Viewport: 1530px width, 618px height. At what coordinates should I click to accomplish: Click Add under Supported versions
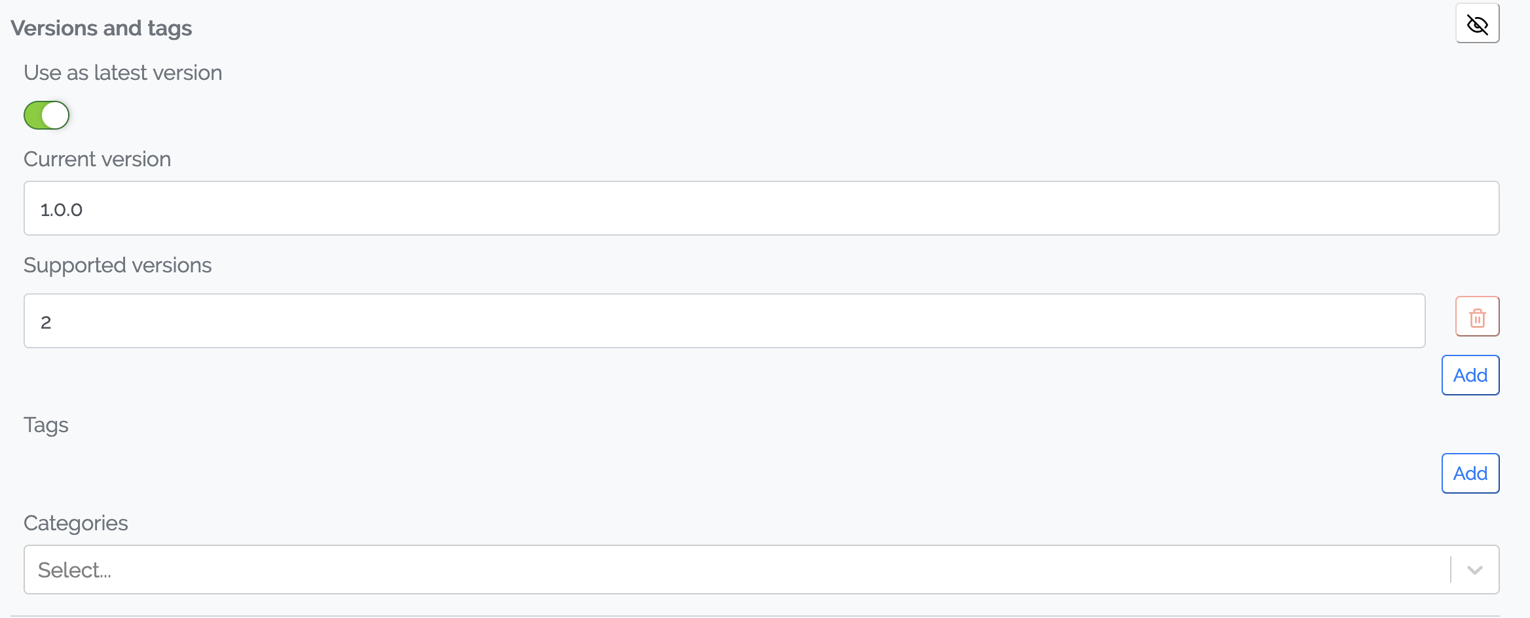tap(1470, 374)
